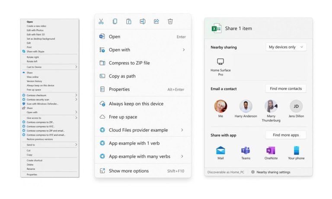Screen dimensions: 332x199
Task: Select Delete text entry in classic menu
Action: click(x=30, y=164)
